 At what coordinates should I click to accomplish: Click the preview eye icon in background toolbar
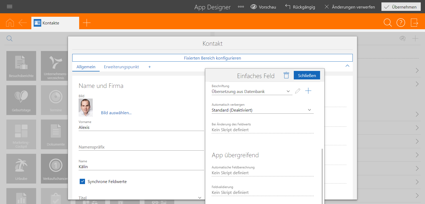click(x=403, y=39)
